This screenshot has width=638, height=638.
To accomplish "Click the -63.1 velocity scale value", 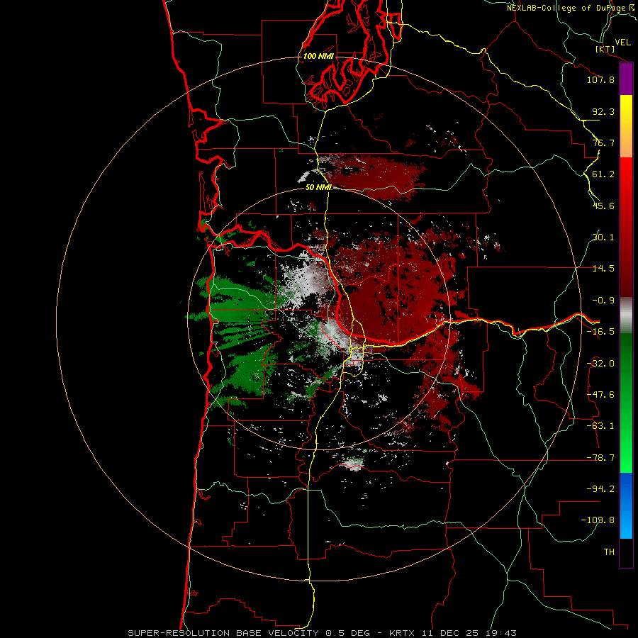I will pyautogui.click(x=600, y=426).
